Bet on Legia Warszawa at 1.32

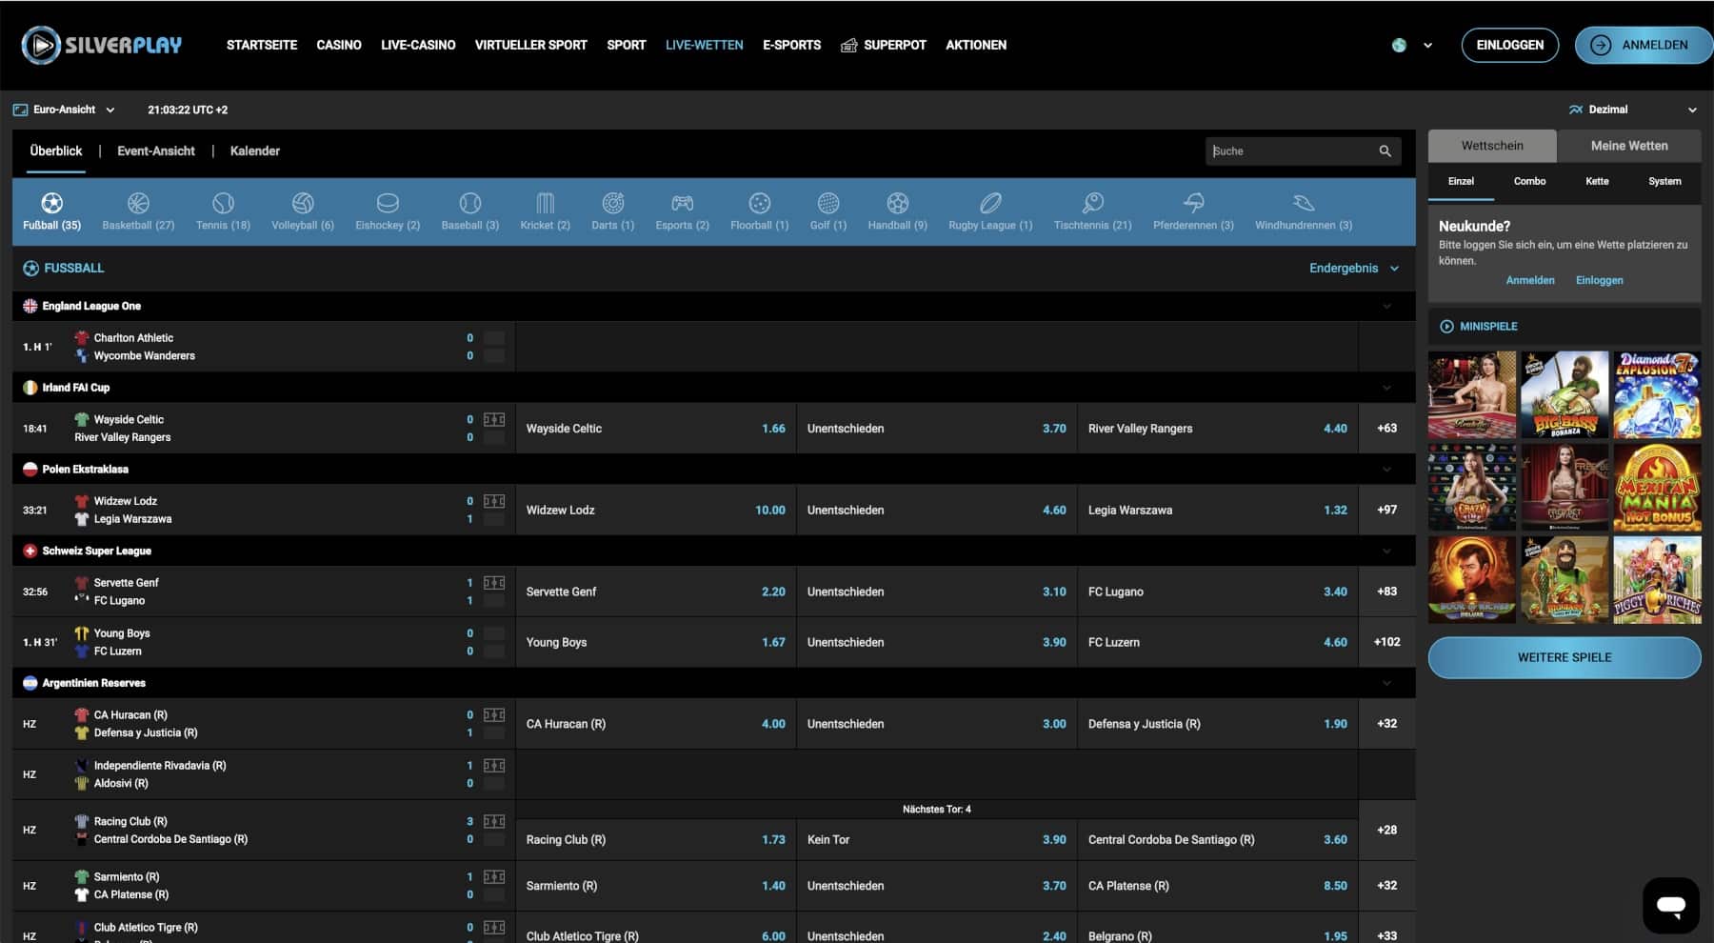point(1218,511)
